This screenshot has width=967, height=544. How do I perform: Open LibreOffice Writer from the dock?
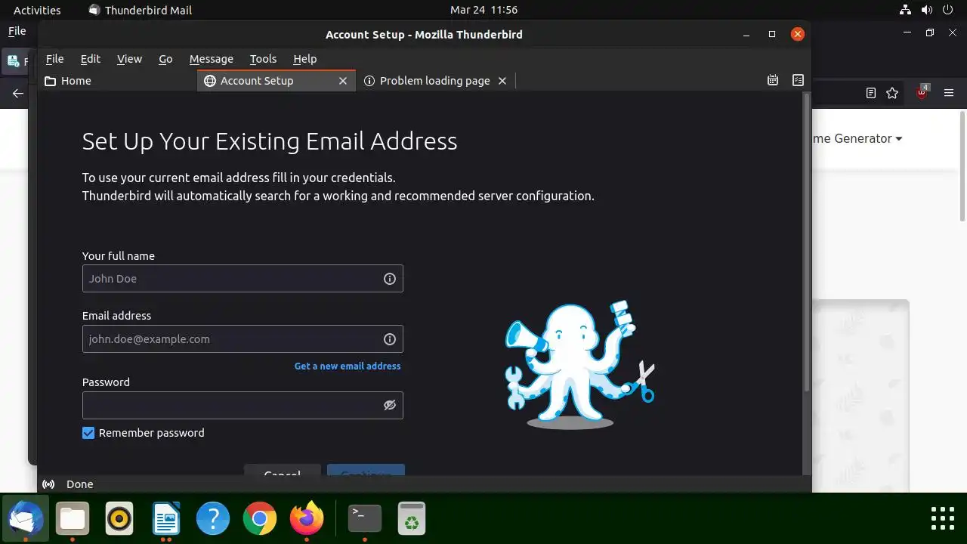pos(166,519)
